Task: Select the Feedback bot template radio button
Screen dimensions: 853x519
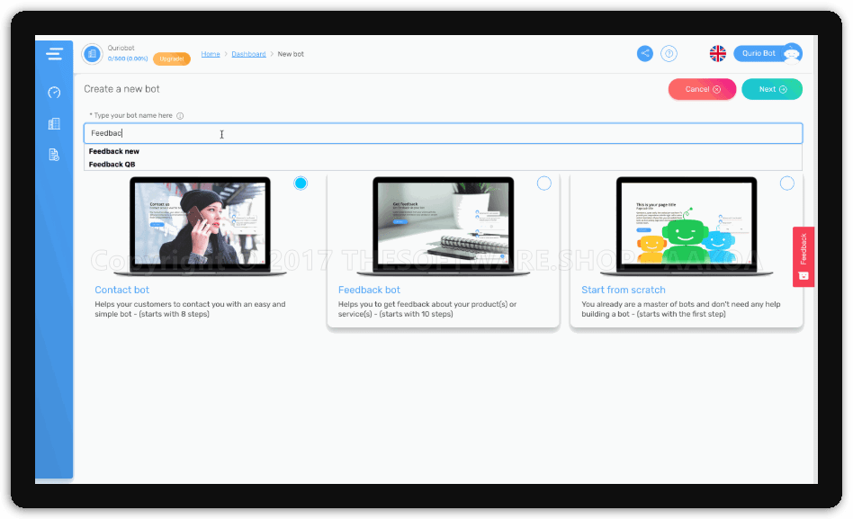Action: pos(543,183)
